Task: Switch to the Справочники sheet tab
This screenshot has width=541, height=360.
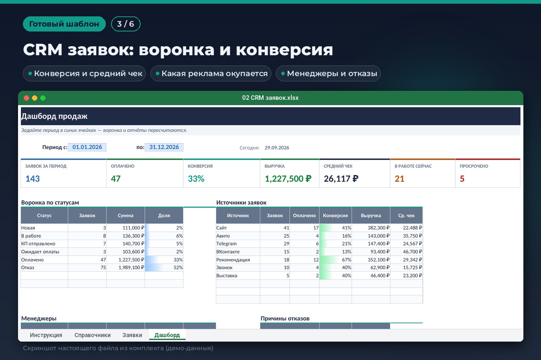Action: (93, 335)
